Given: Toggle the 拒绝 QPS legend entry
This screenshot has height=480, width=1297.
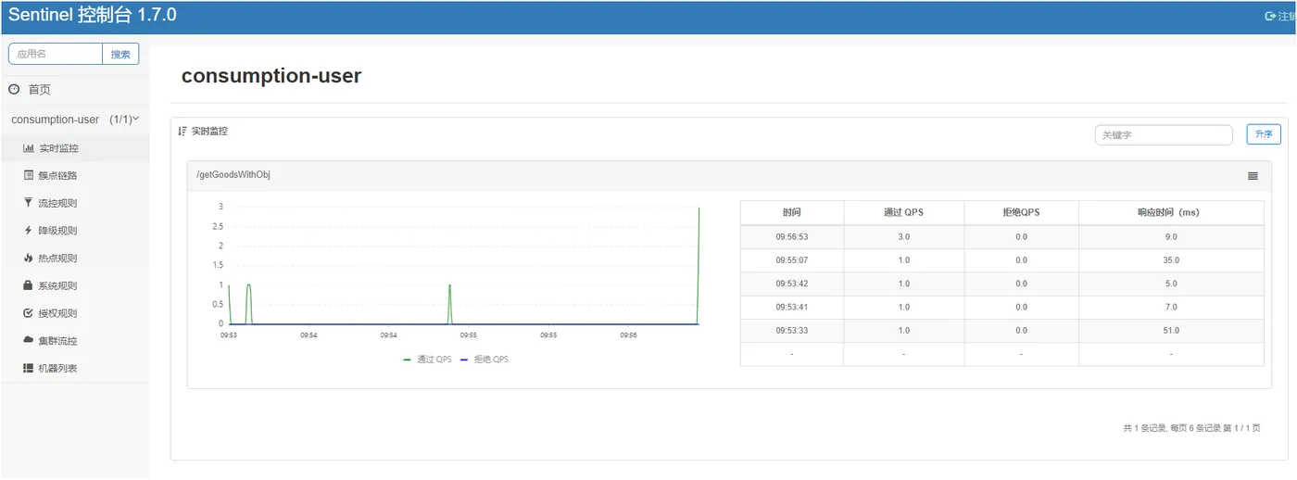Looking at the screenshot, I should point(485,360).
